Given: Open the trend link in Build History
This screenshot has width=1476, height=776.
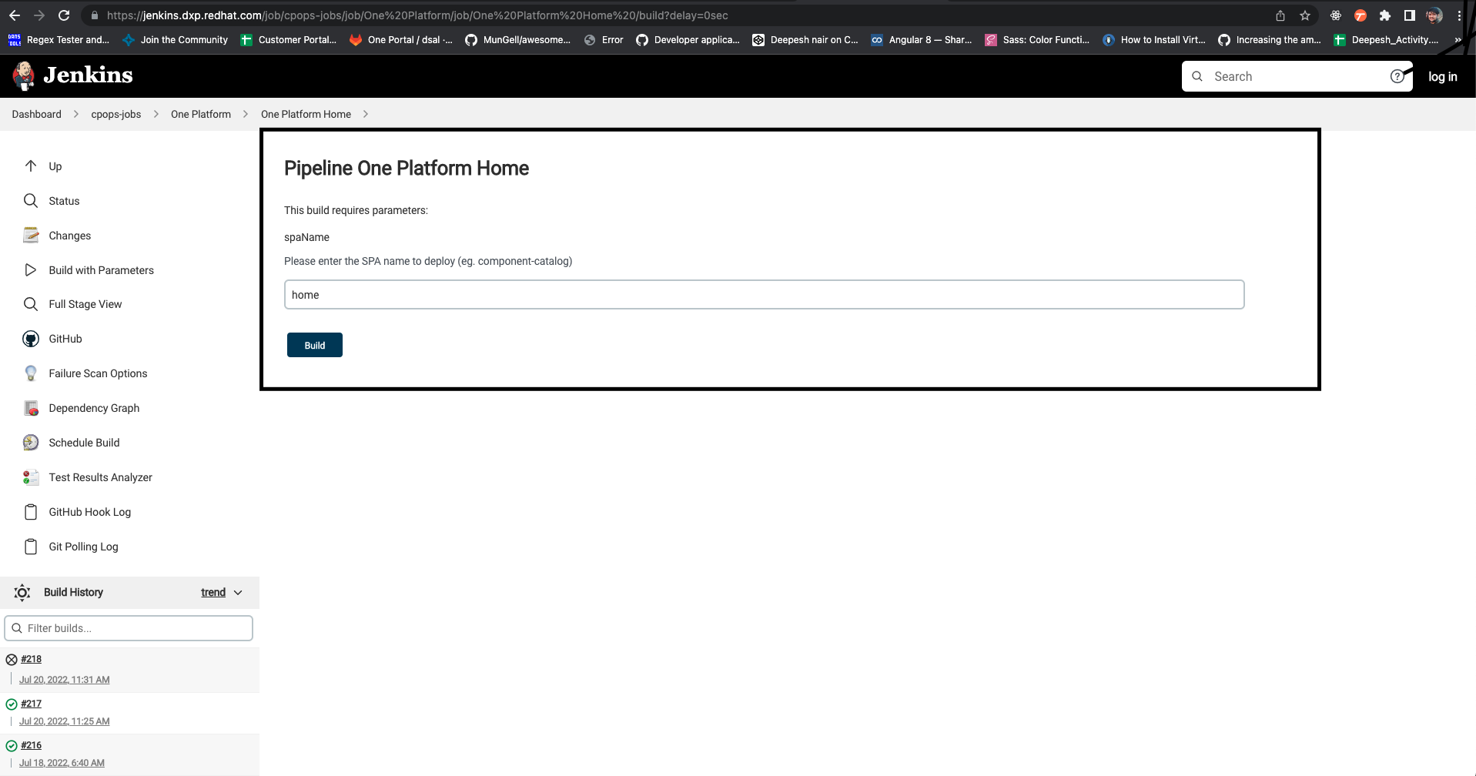Looking at the screenshot, I should [x=213, y=592].
